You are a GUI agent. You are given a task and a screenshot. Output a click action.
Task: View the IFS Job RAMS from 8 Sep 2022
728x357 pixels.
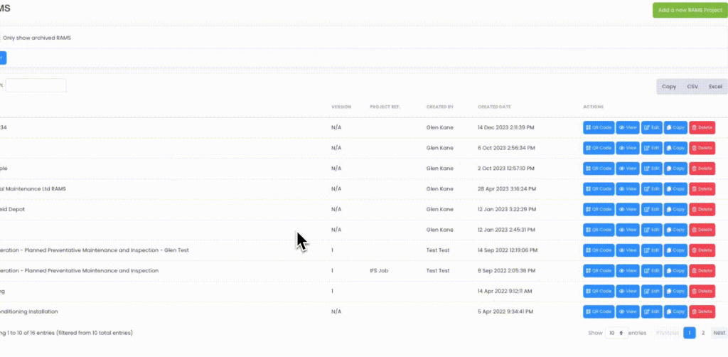[x=628, y=271]
